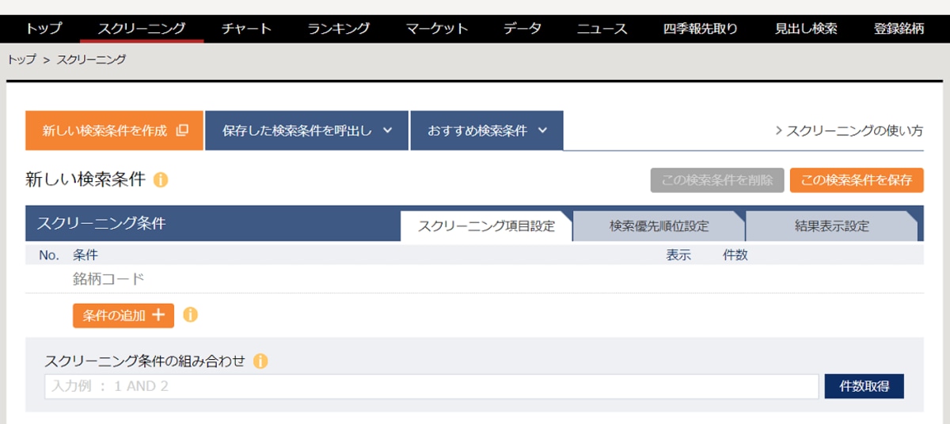The image size is (950, 424).
Task: Click info icon beside スクリーニング条件の組み合わせ label
Action: click(x=260, y=362)
